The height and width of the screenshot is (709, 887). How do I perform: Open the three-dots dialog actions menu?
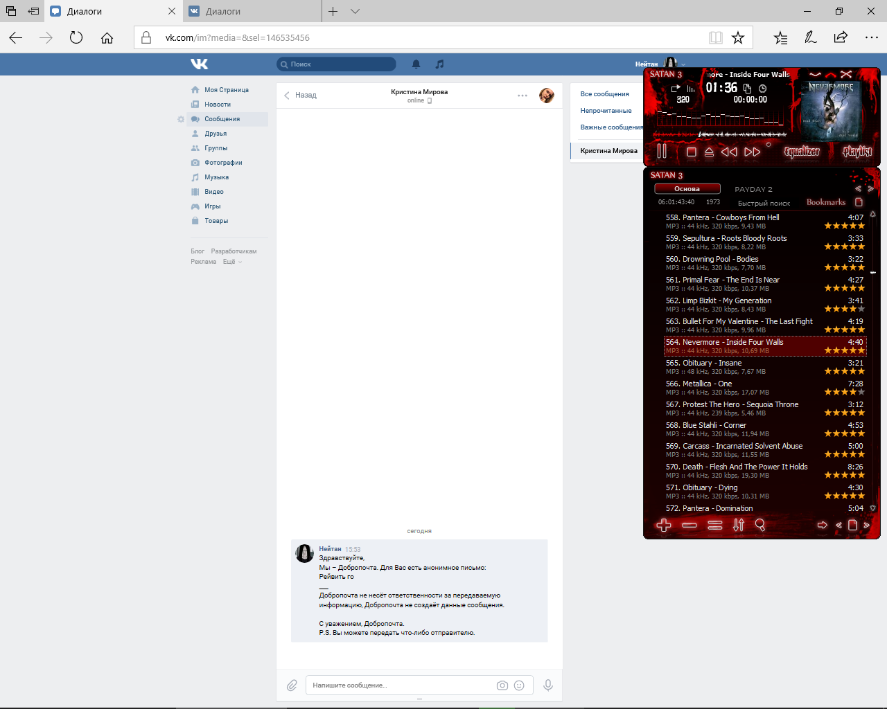[522, 96]
